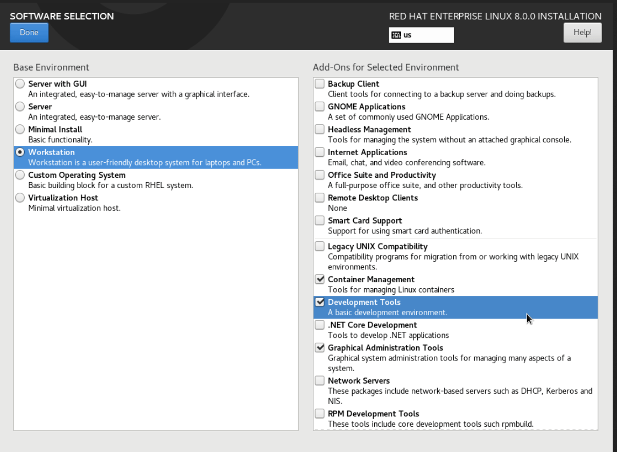617x452 pixels.
Task: Select the Server with GUI environment
Action: click(20, 84)
